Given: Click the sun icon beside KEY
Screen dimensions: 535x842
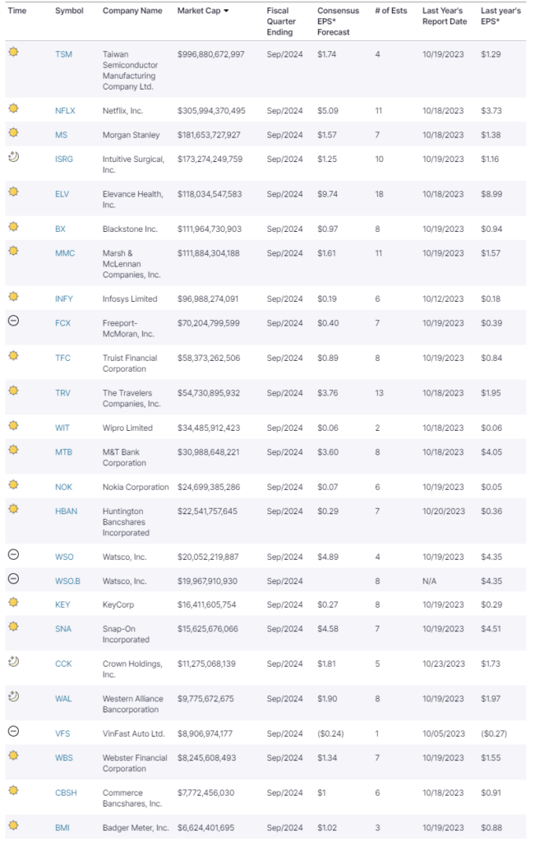Looking at the screenshot, I should (x=13, y=602).
